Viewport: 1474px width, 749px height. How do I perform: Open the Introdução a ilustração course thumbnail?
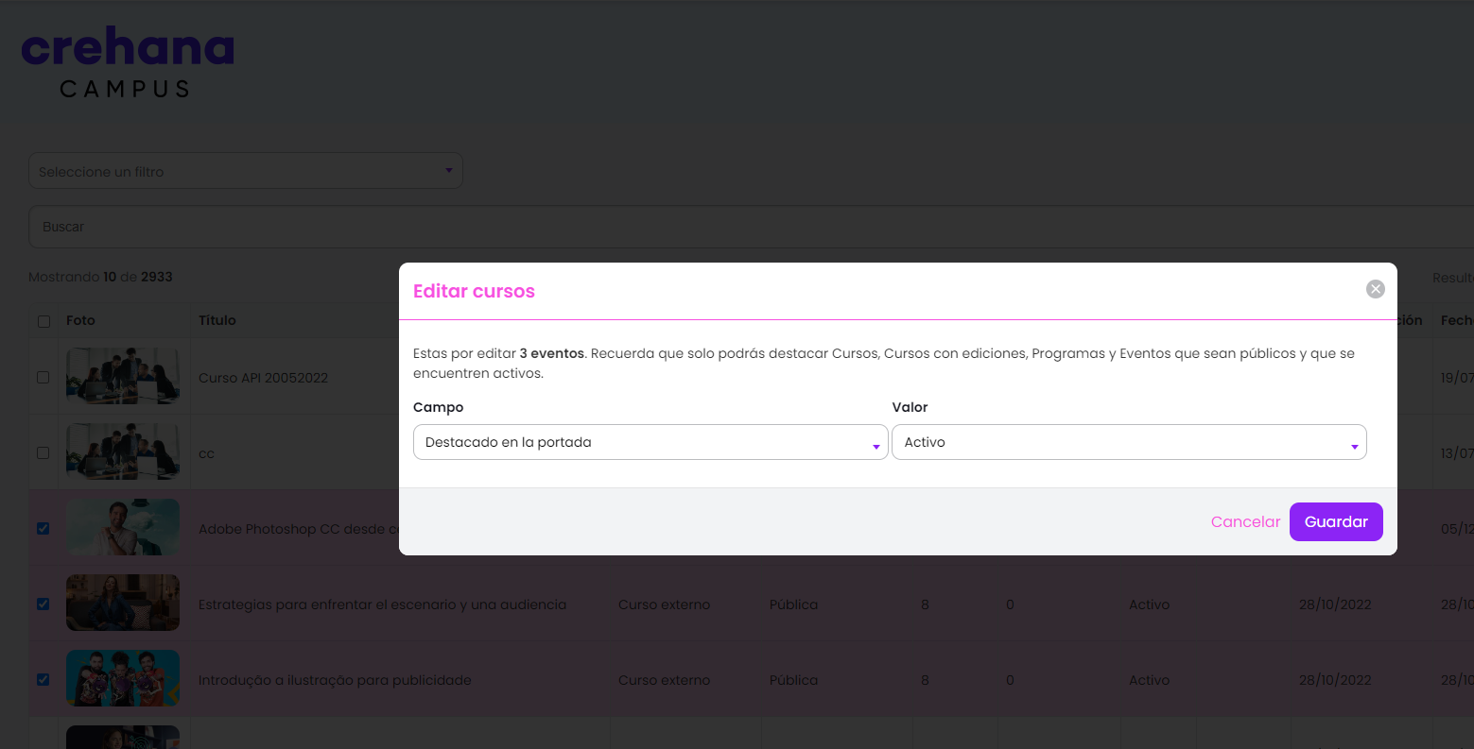[123, 678]
